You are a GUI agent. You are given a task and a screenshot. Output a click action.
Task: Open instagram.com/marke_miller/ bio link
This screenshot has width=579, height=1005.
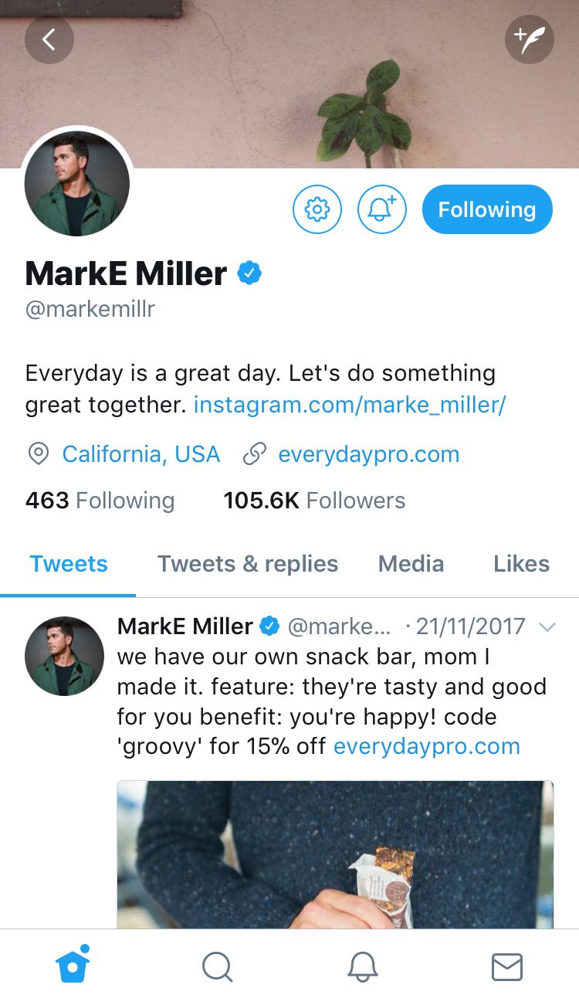[x=350, y=405]
